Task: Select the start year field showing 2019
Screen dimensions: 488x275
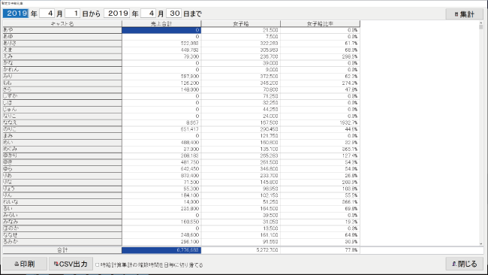Action: click(16, 14)
